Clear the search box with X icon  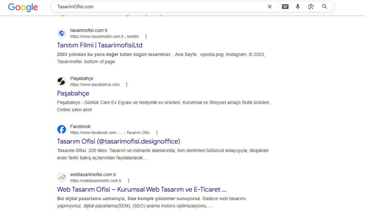(270, 7)
